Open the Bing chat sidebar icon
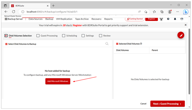192x110 pixels. [x=186, y=12]
